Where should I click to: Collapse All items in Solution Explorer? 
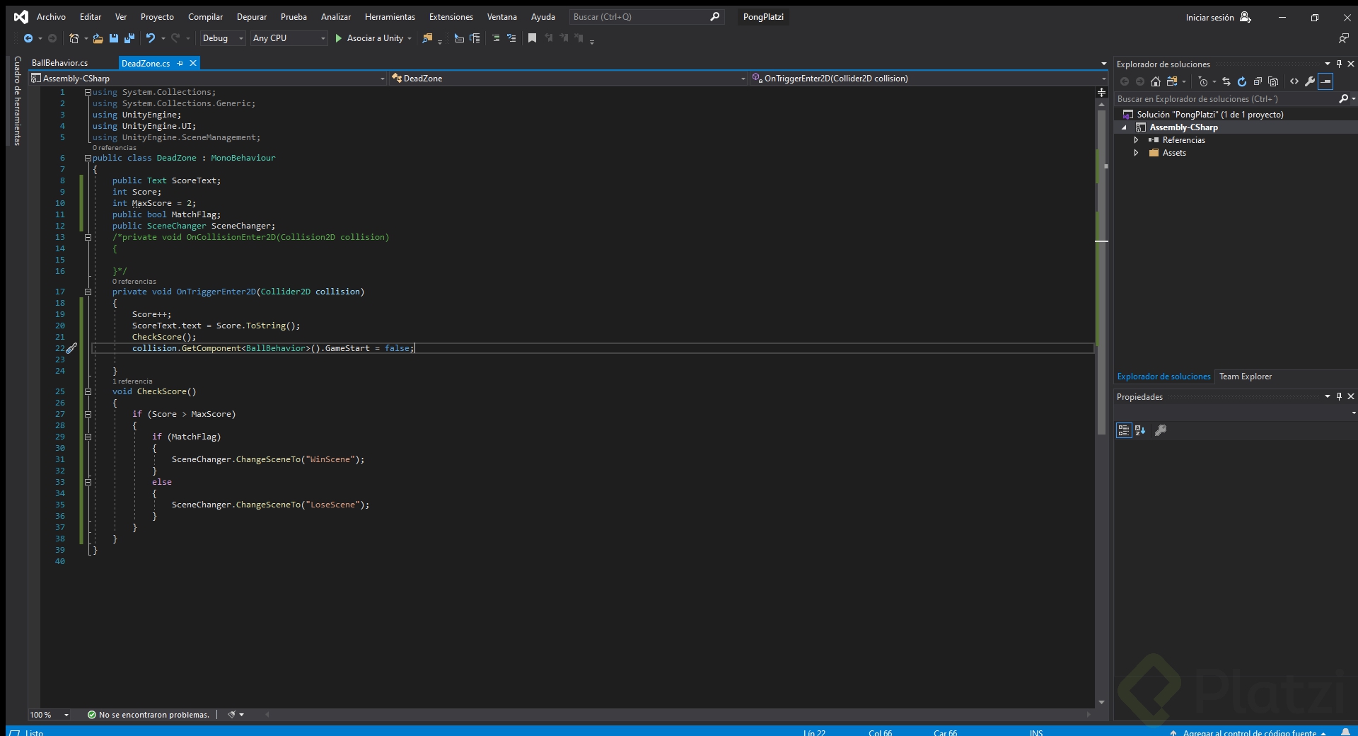click(1258, 81)
